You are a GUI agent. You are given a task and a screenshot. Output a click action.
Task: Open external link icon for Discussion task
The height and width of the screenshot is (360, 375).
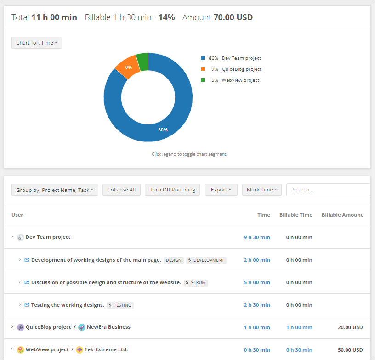tap(27, 282)
